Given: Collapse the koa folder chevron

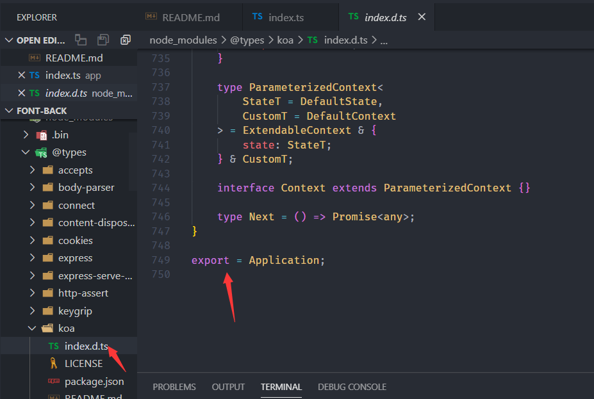Looking at the screenshot, I should click(x=32, y=328).
